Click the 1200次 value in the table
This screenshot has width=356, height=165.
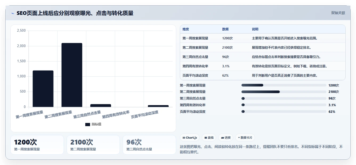(x=227, y=38)
